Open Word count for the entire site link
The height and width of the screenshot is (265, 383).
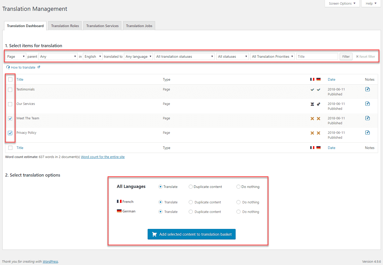click(x=103, y=157)
